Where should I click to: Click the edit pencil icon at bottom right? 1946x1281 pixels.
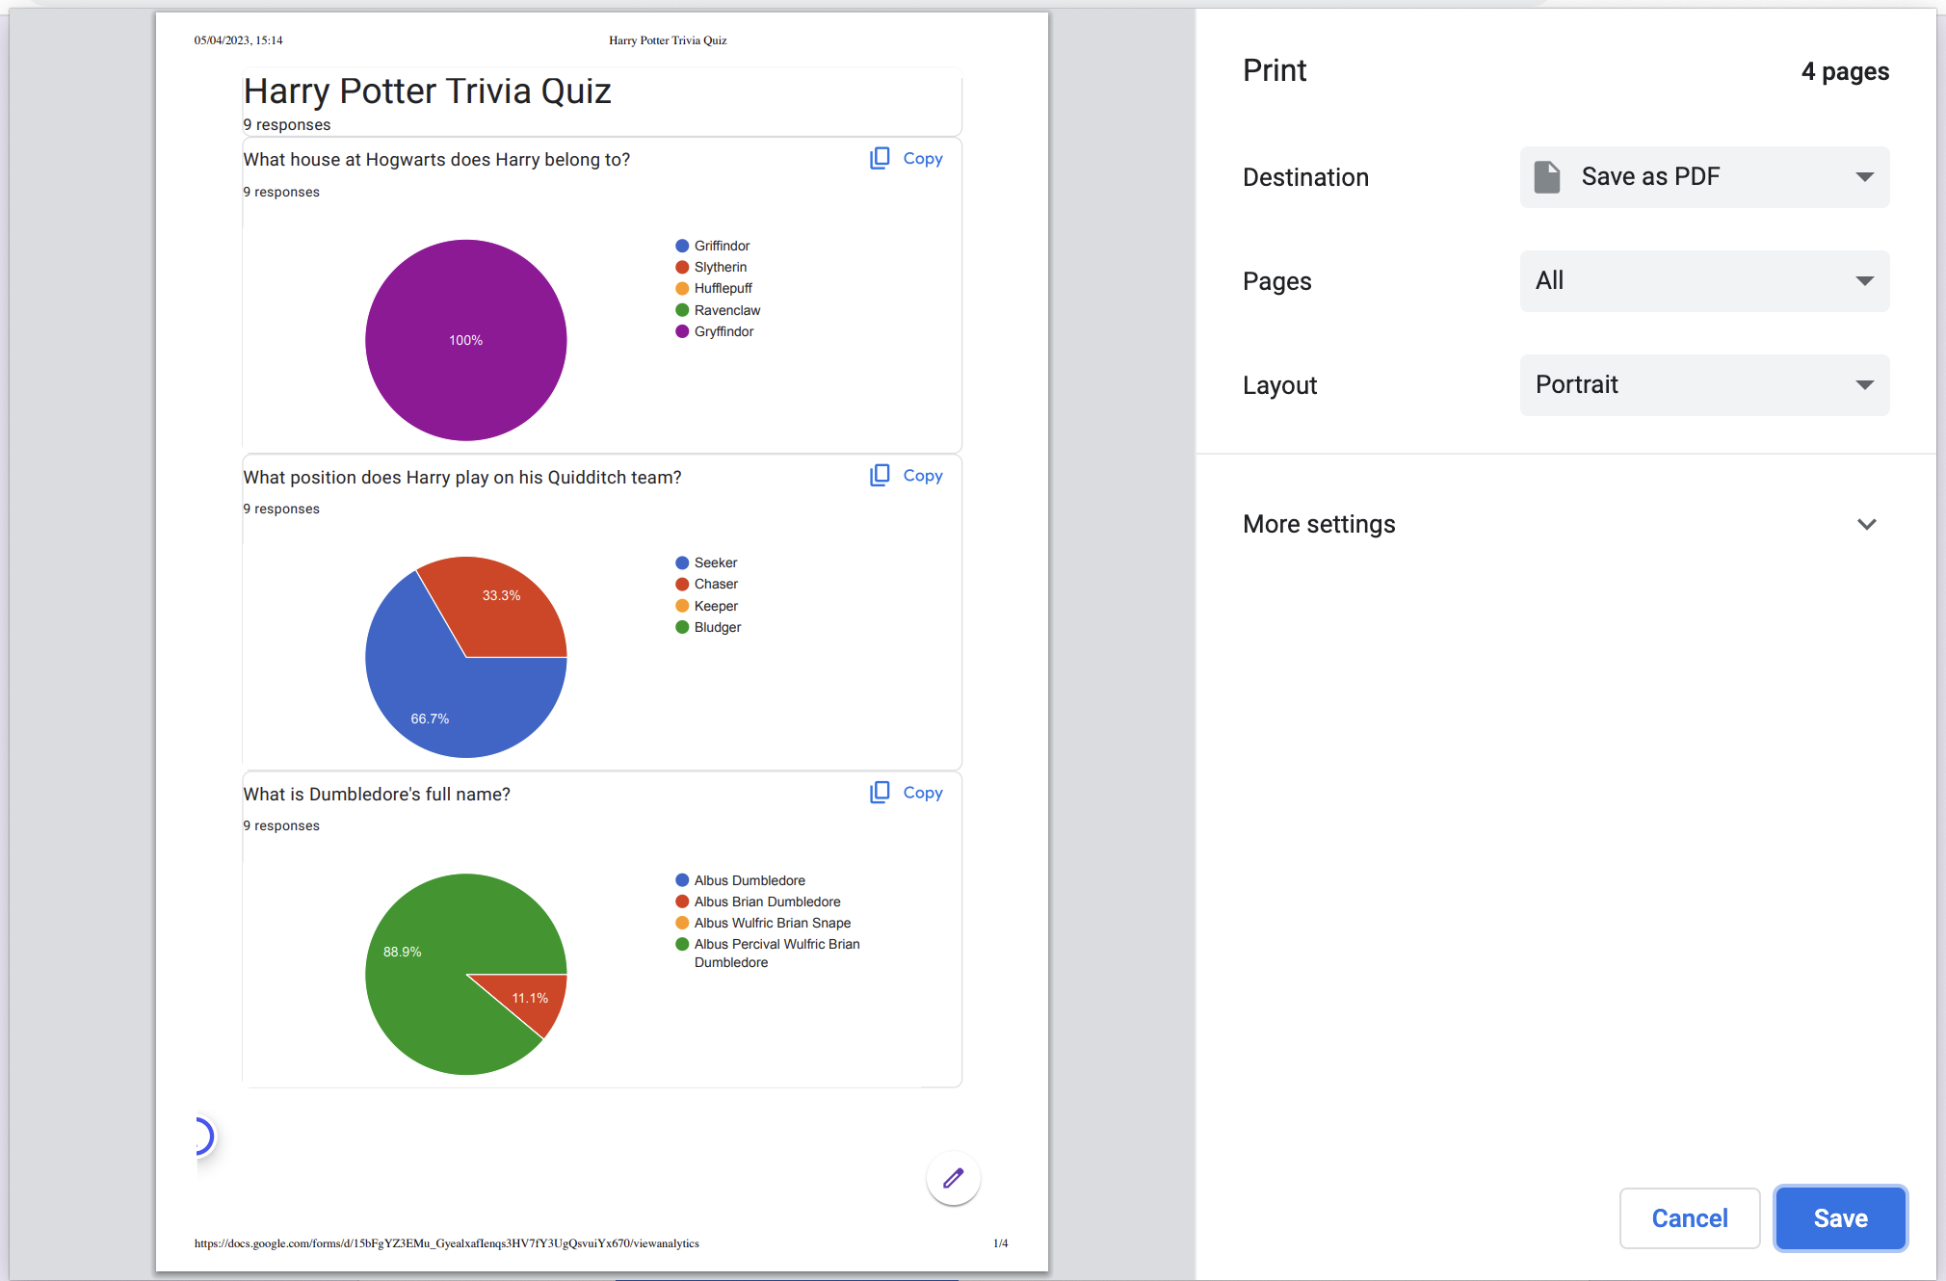click(x=950, y=1178)
